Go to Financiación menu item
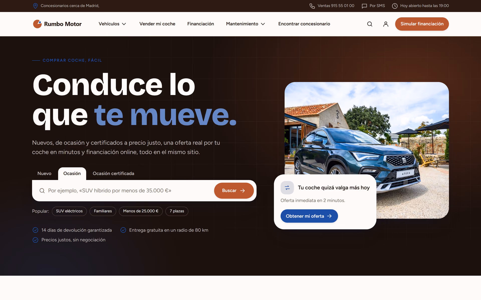Viewport: 481px width, 300px height. coord(200,24)
